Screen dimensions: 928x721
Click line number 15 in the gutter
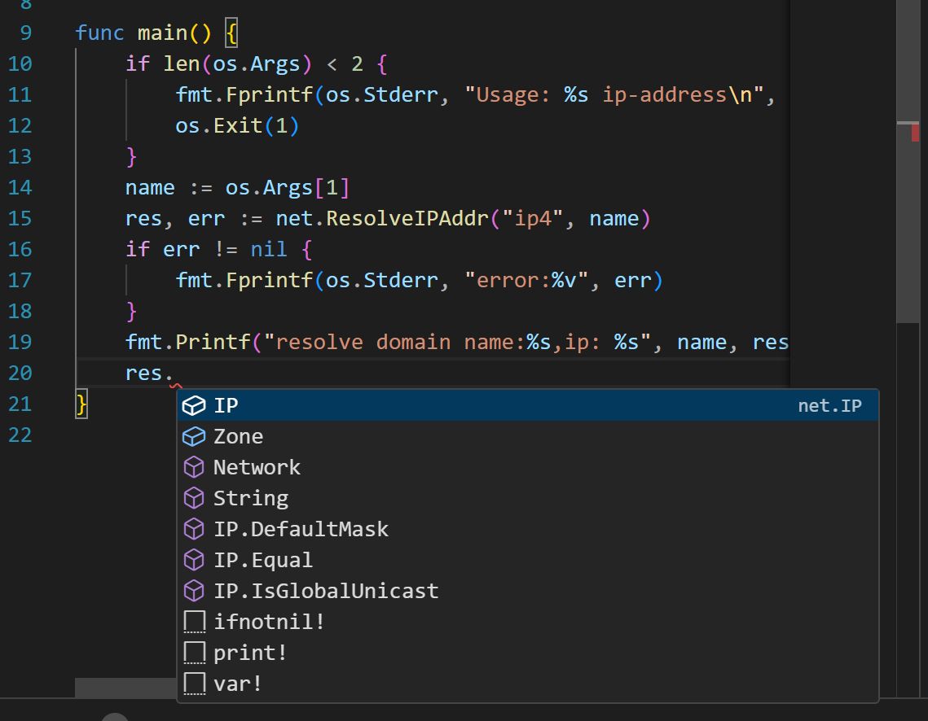20,218
